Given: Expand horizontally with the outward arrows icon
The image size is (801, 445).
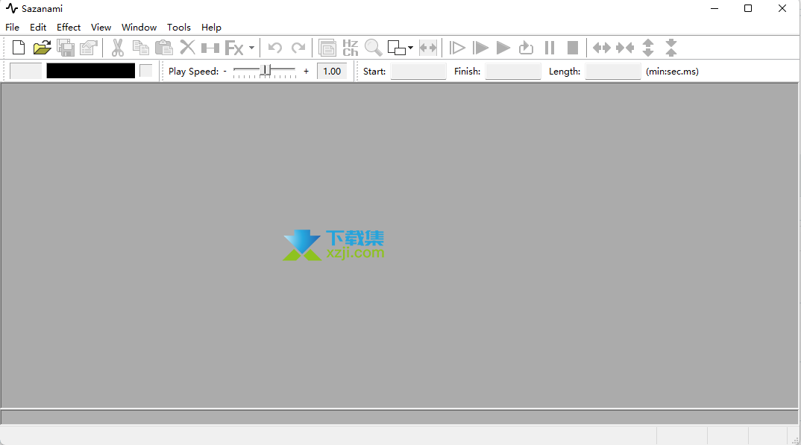Looking at the screenshot, I should [x=601, y=48].
